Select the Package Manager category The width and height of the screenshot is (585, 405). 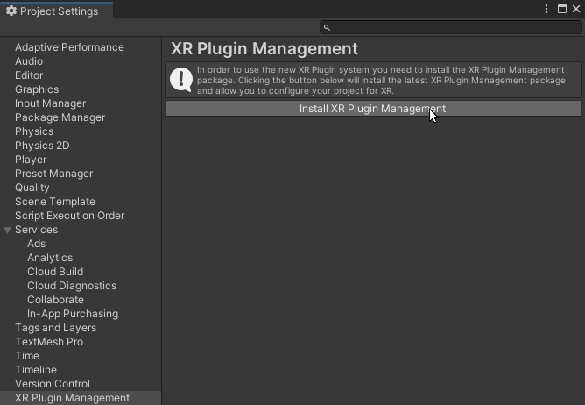coord(60,117)
